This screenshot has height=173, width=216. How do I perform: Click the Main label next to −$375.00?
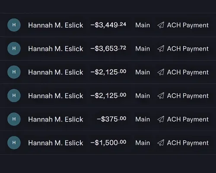coord(143,119)
